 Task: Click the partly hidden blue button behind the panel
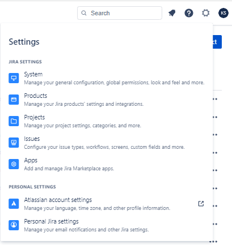[217, 42]
